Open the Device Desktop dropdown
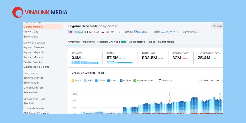Viewport: 246px width, 123px height. pos(142,32)
